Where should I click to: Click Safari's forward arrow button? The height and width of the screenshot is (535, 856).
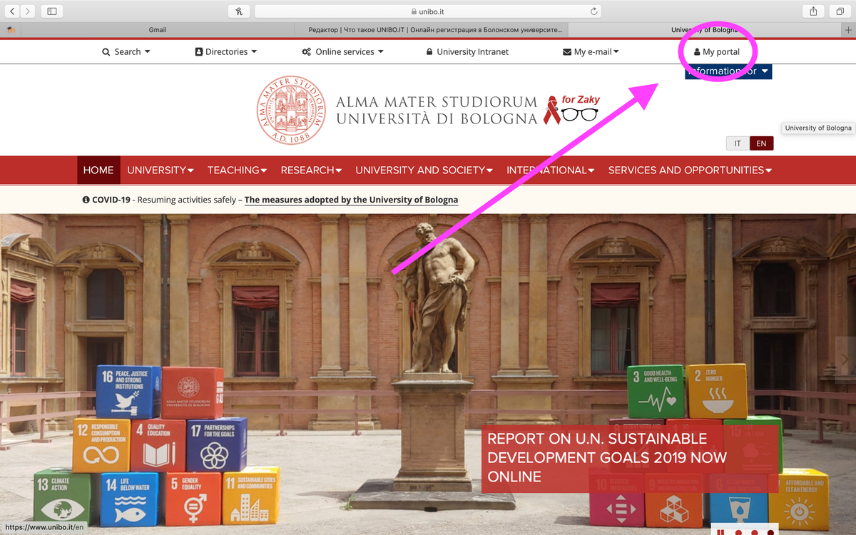tap(28, 11)
